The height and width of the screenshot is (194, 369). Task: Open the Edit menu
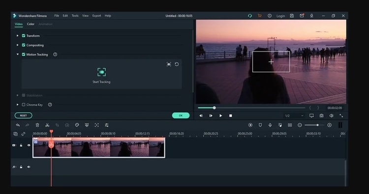coord(65,16)
